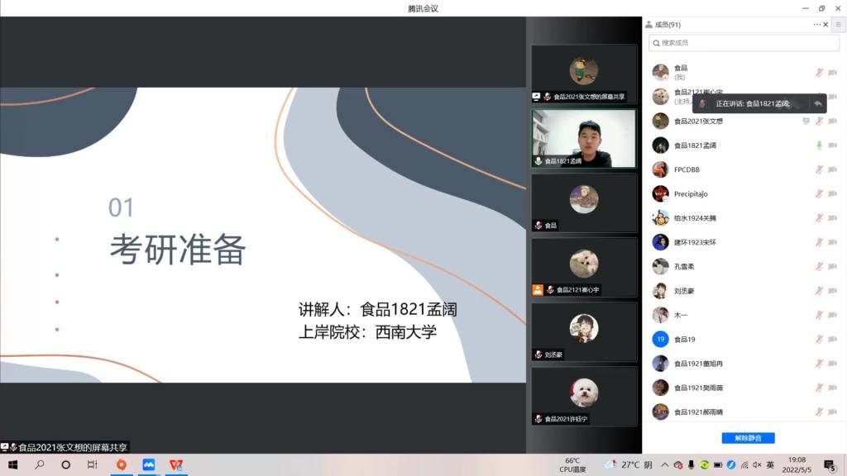This screenshot has height=476, width=847.
Task: Click green microphone icon for 食品1821孟阔
Action: pyautogui.click(x=820, y=145)
